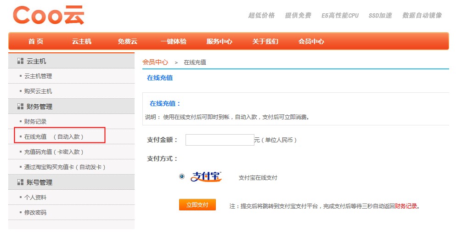The width and height of the screenshot is (462, 232).
Task: Open 首页 in the navigation bar
Action: click(36, 41)
